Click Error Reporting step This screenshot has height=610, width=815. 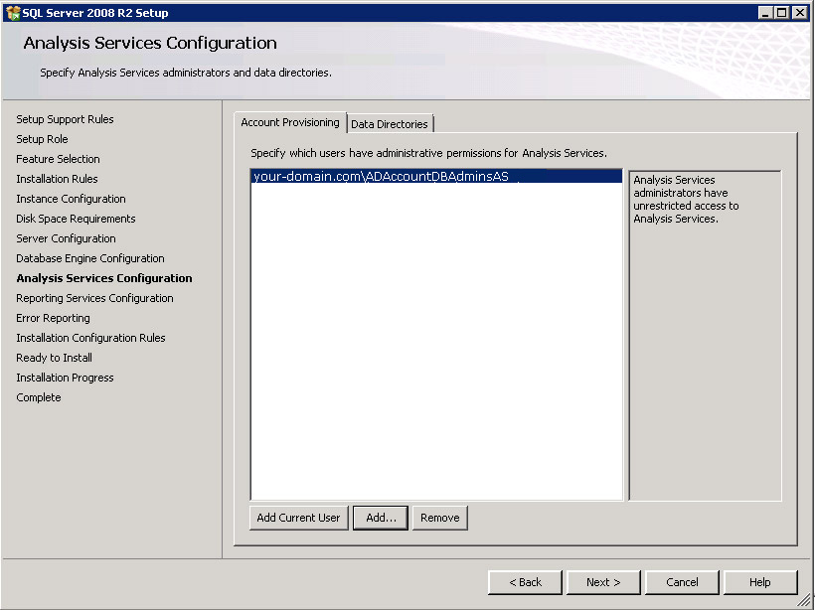[x=53, y=318]
